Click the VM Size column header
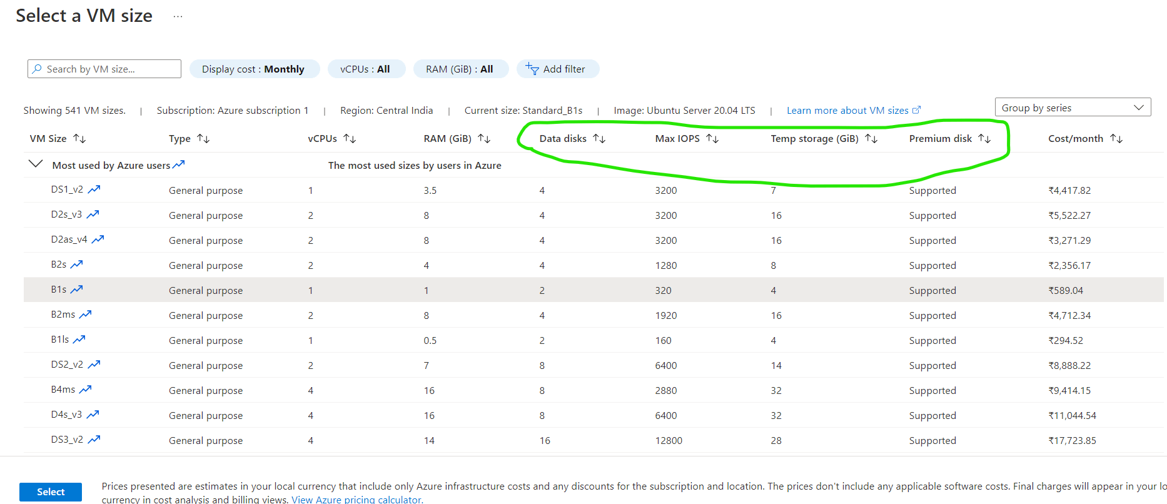Viewport: 1167px width, 504px height. (48, 139)
